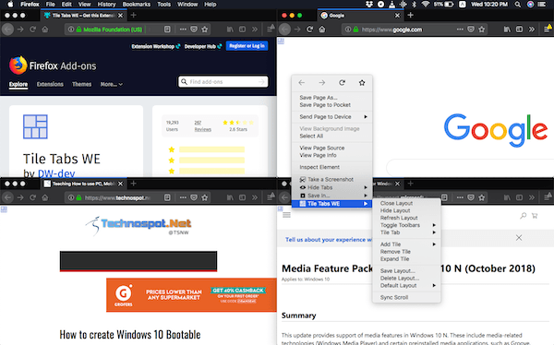554x345 pixels.
Task: Open home in the Google window toolbar
Action: pos(322,30)
